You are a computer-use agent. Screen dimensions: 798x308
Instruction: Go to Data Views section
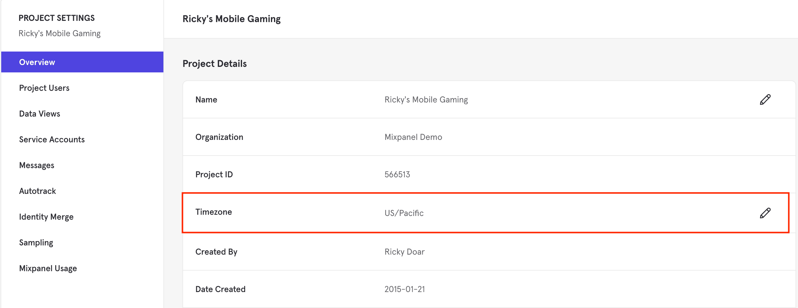pyautogui.click(x=40, y=114)
